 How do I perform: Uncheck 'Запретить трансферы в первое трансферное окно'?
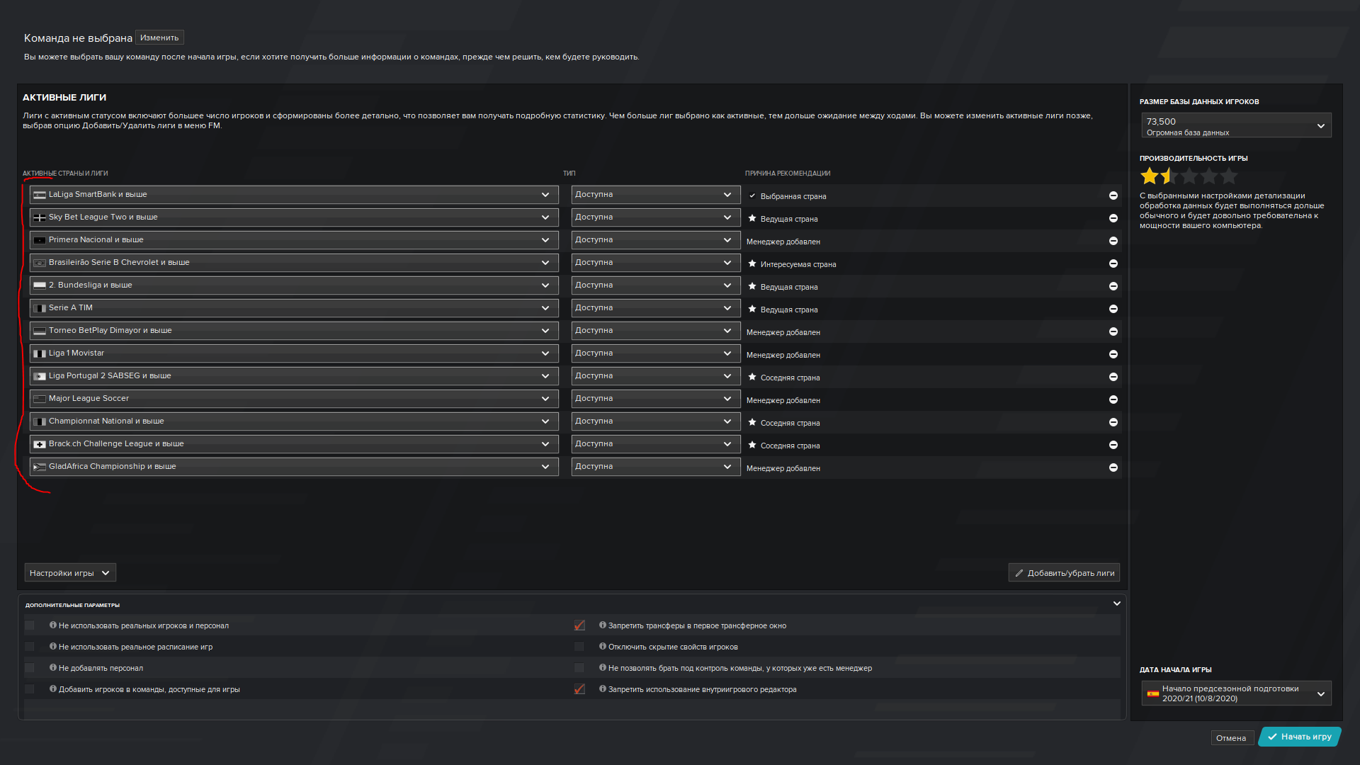point(579,625)
